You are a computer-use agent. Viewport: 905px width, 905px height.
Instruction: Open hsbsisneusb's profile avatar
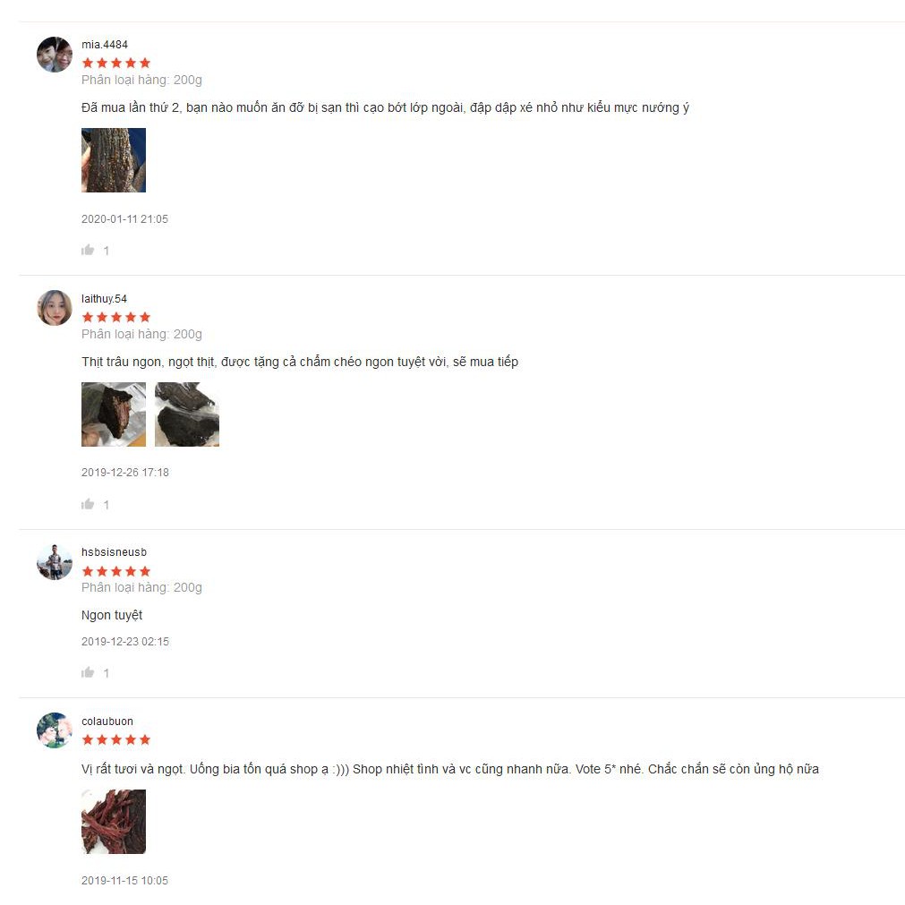(x=55, y=562)
